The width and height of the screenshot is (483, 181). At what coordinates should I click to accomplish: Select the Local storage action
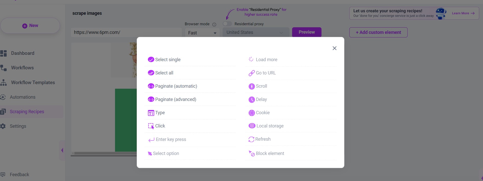pyautogui.click(x=252, y=125)
